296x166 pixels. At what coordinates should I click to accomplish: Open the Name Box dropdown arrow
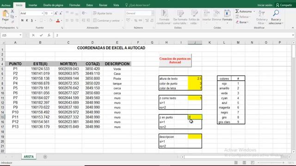(x=20, y=35)
